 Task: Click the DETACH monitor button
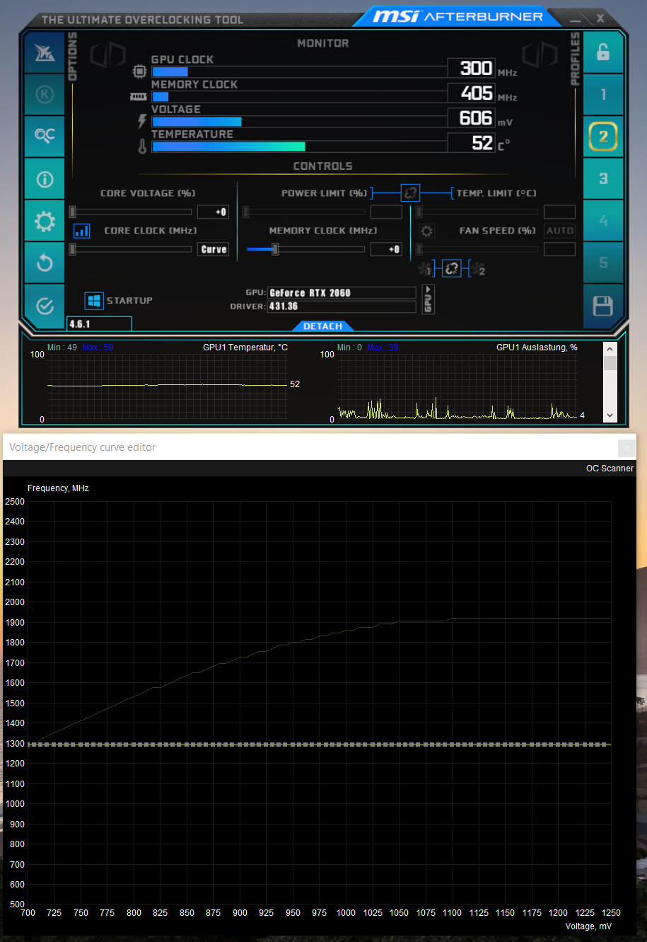tap(323, 326)
